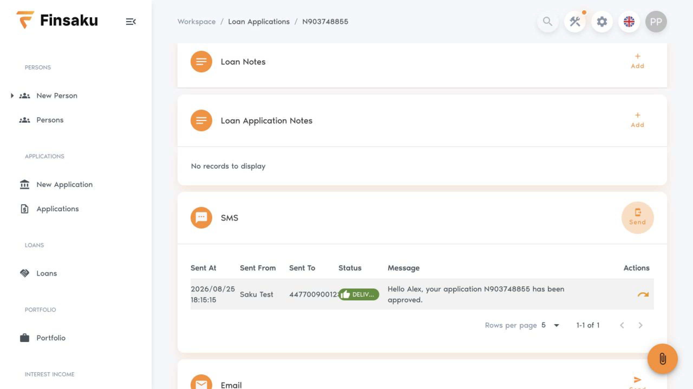
Task: Click the Saku Test sender cell
Action: [256, 294]
